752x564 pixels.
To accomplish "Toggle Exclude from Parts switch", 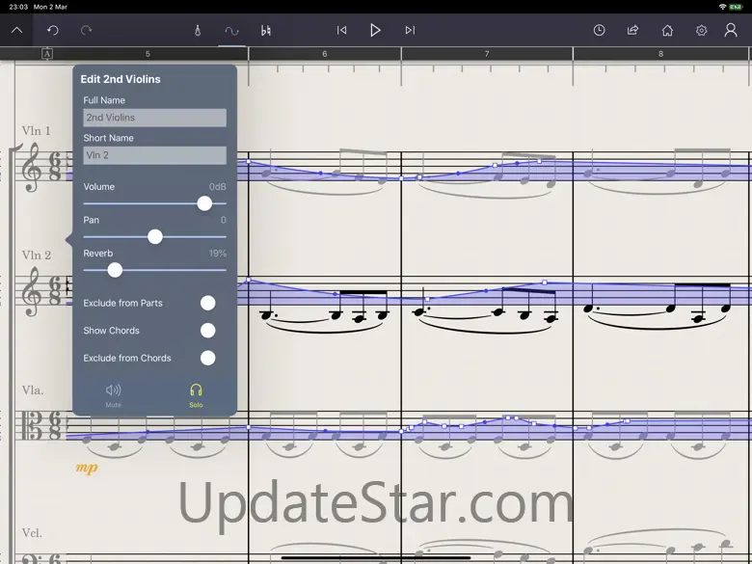I will tap(207, 303).
